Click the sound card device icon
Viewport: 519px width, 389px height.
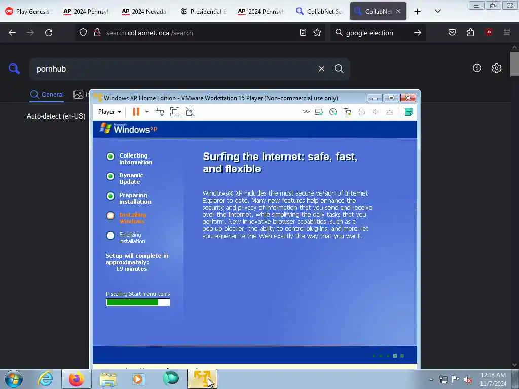(376, 112)
